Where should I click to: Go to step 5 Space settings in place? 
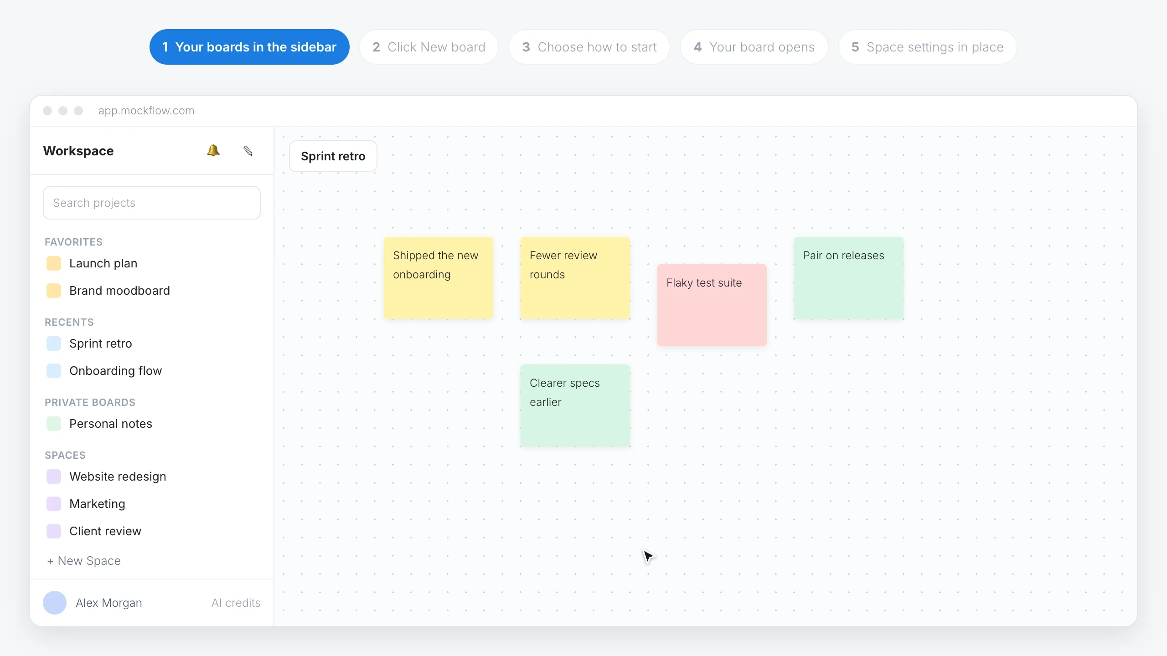coord(927,47)
